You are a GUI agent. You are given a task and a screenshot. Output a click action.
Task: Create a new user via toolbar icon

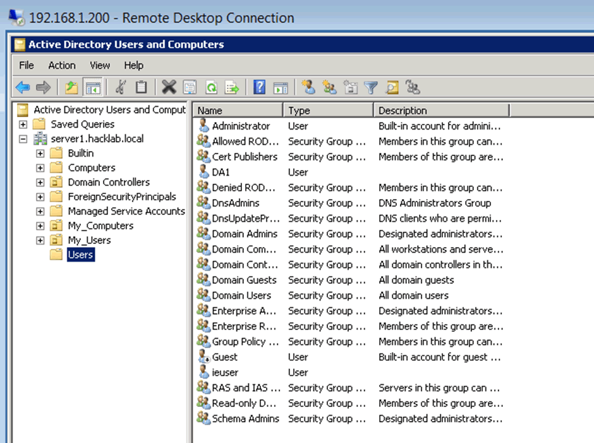(x=308, y=88)
